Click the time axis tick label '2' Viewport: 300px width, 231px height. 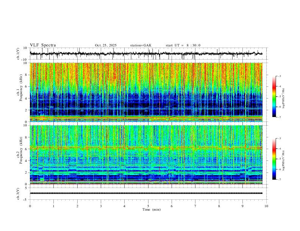tap(77, 206)
